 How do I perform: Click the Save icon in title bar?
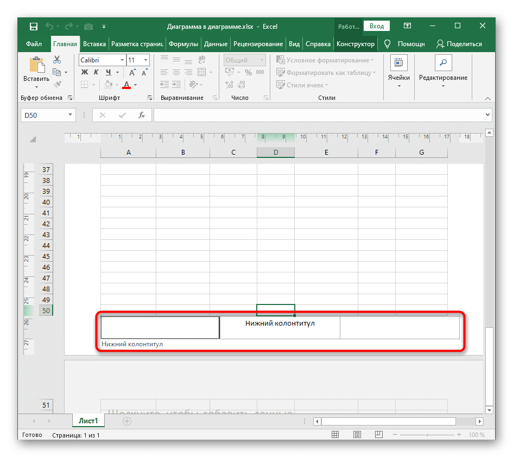33,26
